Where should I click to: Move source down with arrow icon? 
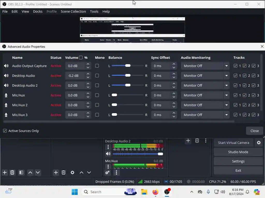(x=89, y=172)
